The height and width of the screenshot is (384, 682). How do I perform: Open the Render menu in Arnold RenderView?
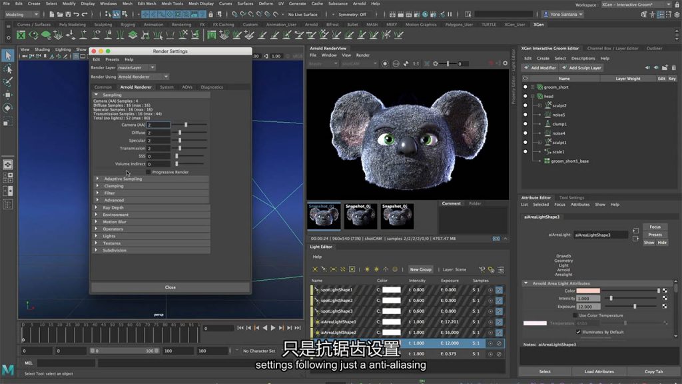click(x=363, y=55)
